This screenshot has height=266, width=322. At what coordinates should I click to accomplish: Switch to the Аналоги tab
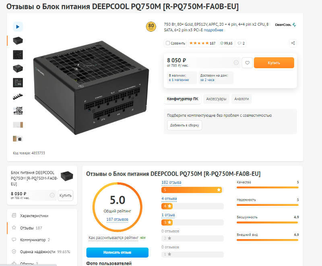(242, 99)
